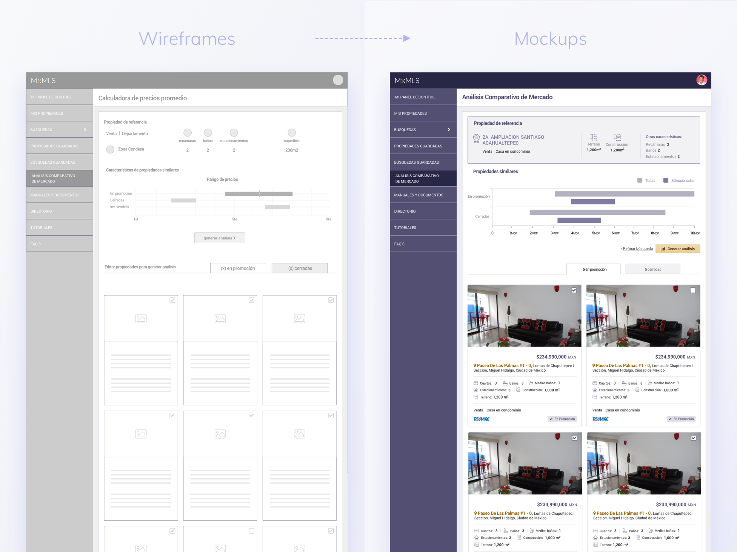Expand the BÚSQUEDAS chevron in the mockup sidebar

449,130
